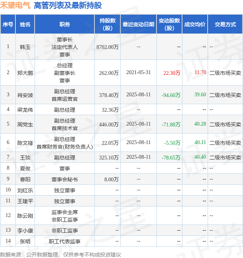Viewport: 243px width, 258px height.
Task: Click the holding value 262.00万
Action: [109, 73]
